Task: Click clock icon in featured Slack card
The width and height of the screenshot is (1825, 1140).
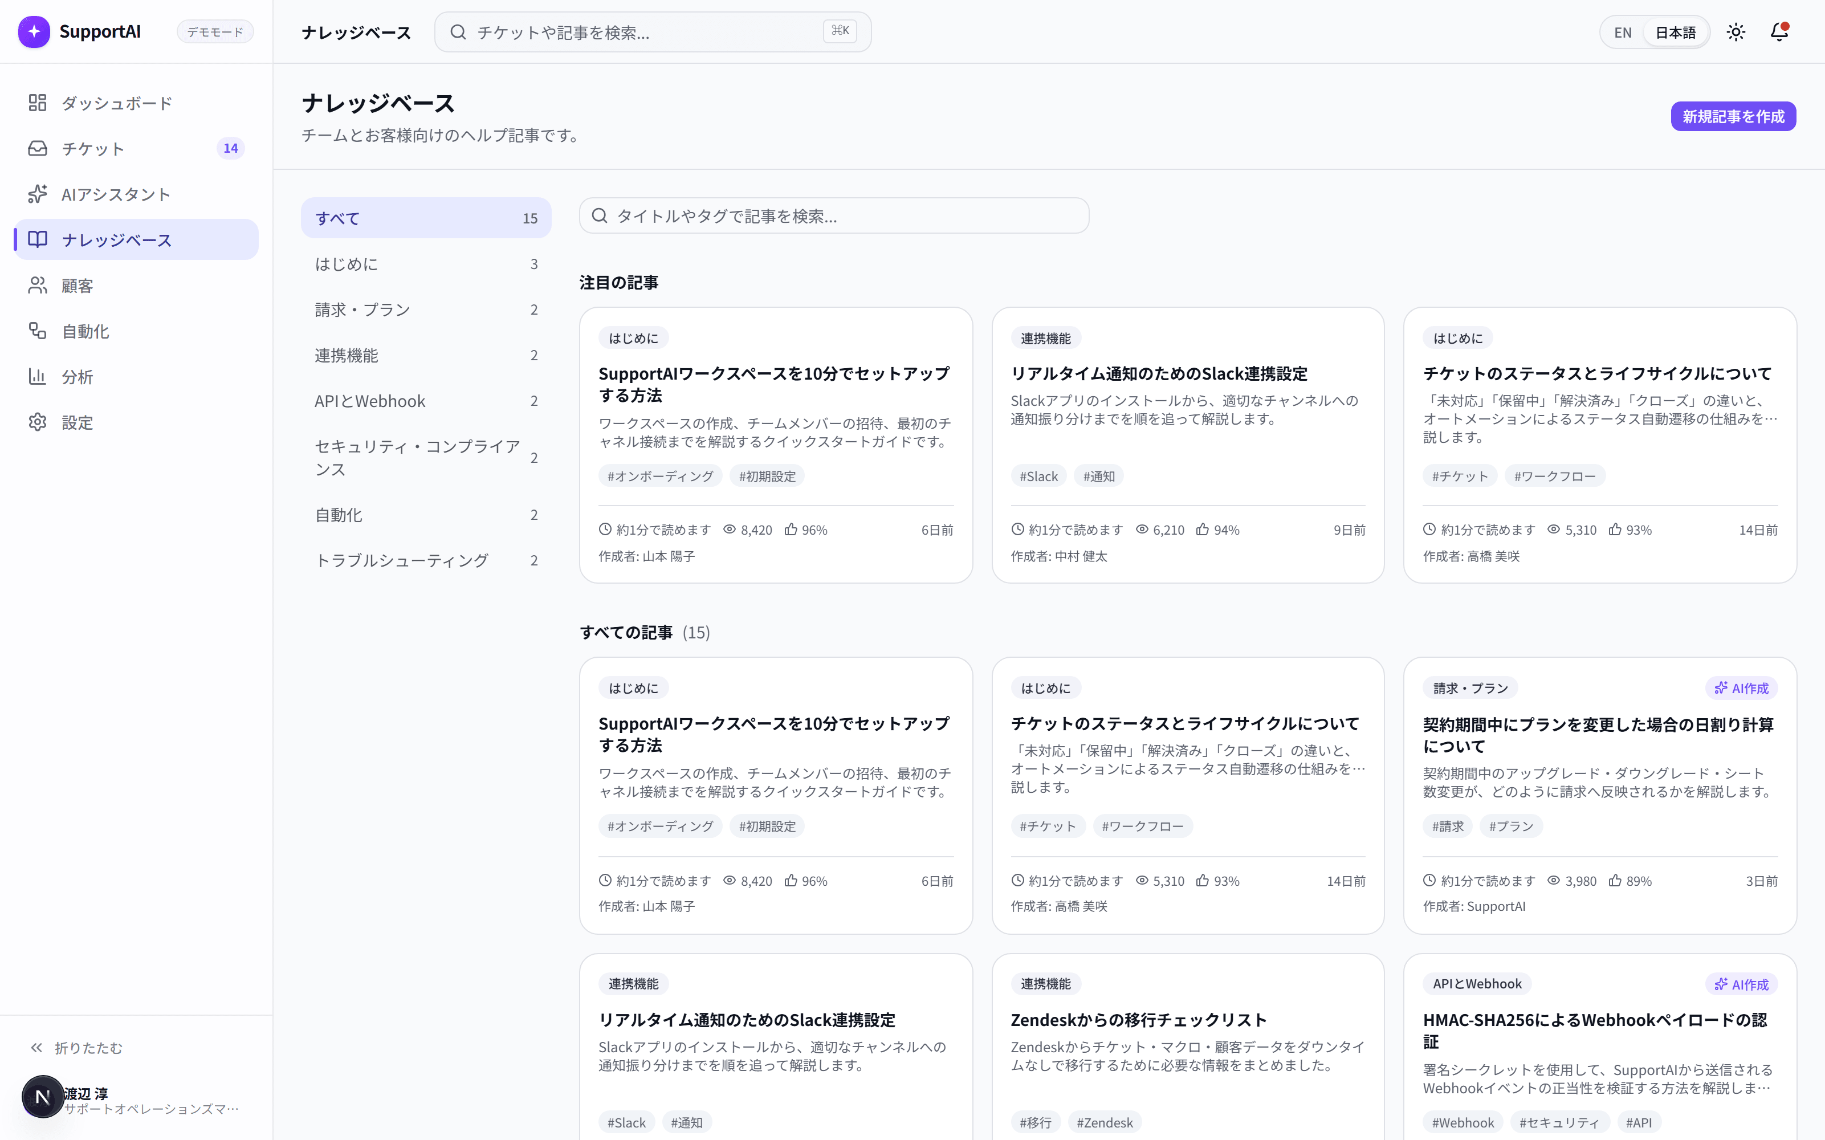Action: click(x=1018, y=530)
